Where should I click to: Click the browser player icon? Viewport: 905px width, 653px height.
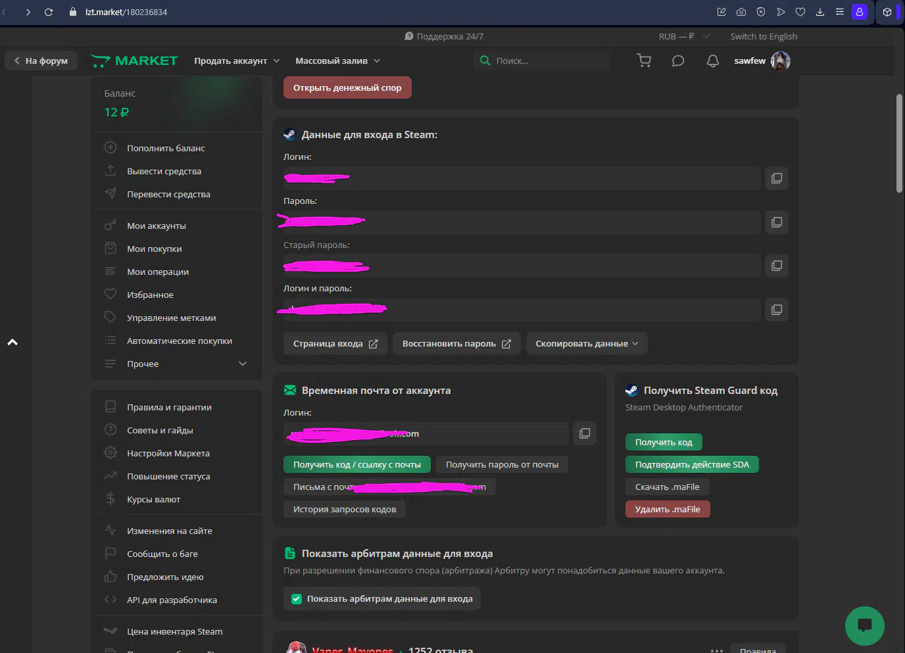(x=781, y=12)
